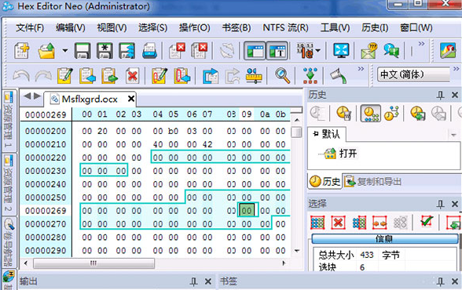Click the b0 byte in row 00000200

click(x=173, y=131)
